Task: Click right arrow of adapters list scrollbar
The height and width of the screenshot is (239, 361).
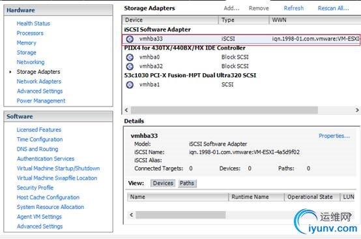Action: click(x=357, y=110)
